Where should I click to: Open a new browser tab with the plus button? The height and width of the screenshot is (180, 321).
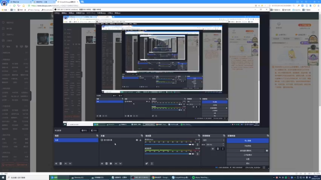(82, 2)
